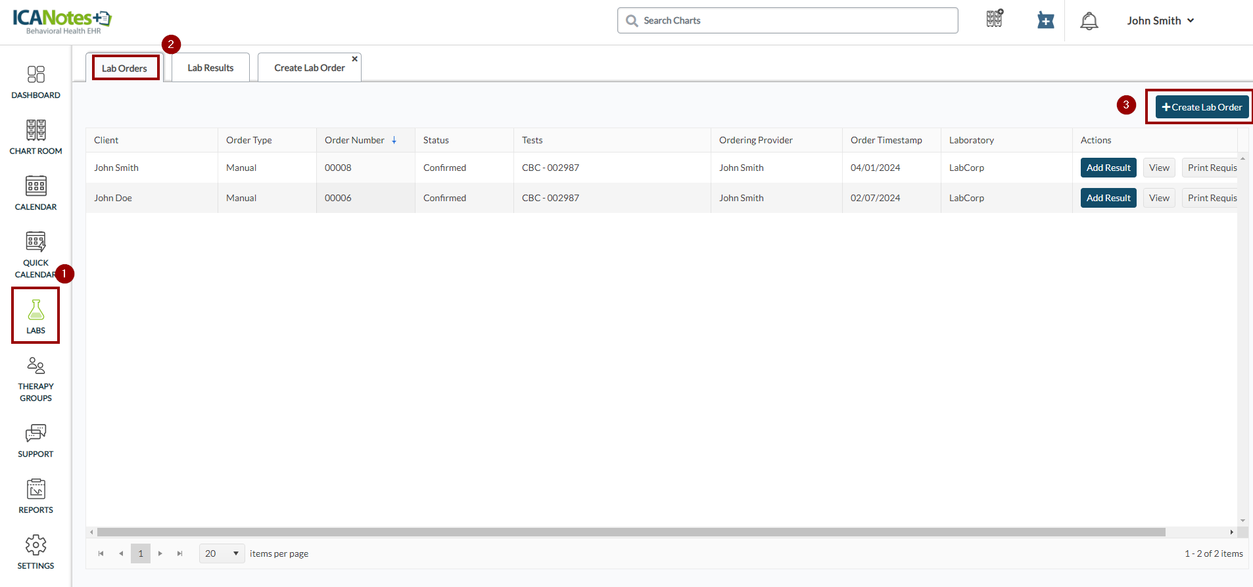1253x587 pixels.
Task: Click in the Search Charts field
Action: click(x=789, y=20)
